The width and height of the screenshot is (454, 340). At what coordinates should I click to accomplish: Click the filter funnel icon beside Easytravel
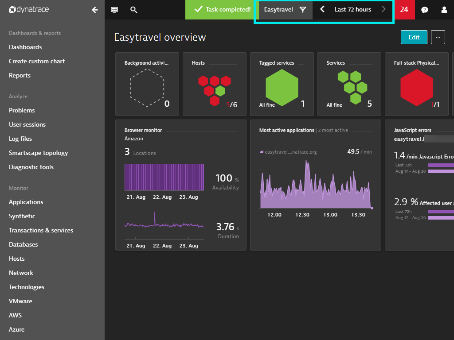[303, 10]
